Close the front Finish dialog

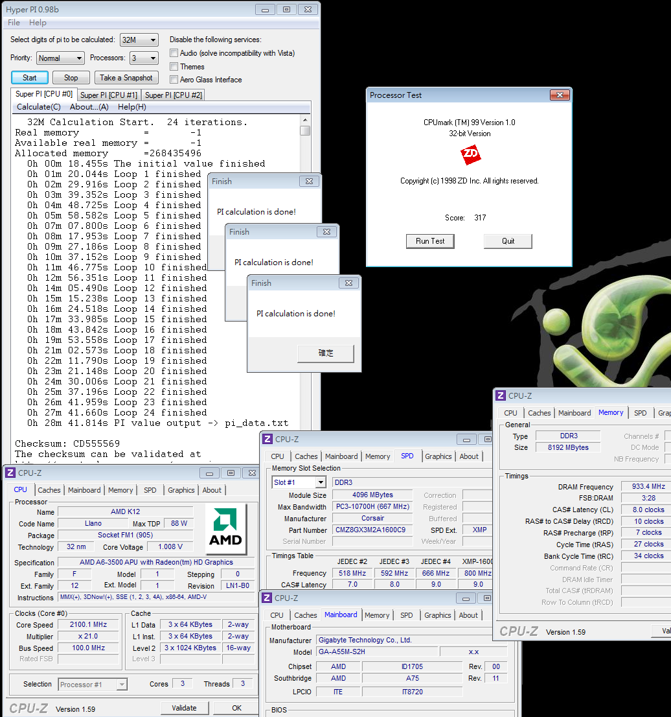348,283
